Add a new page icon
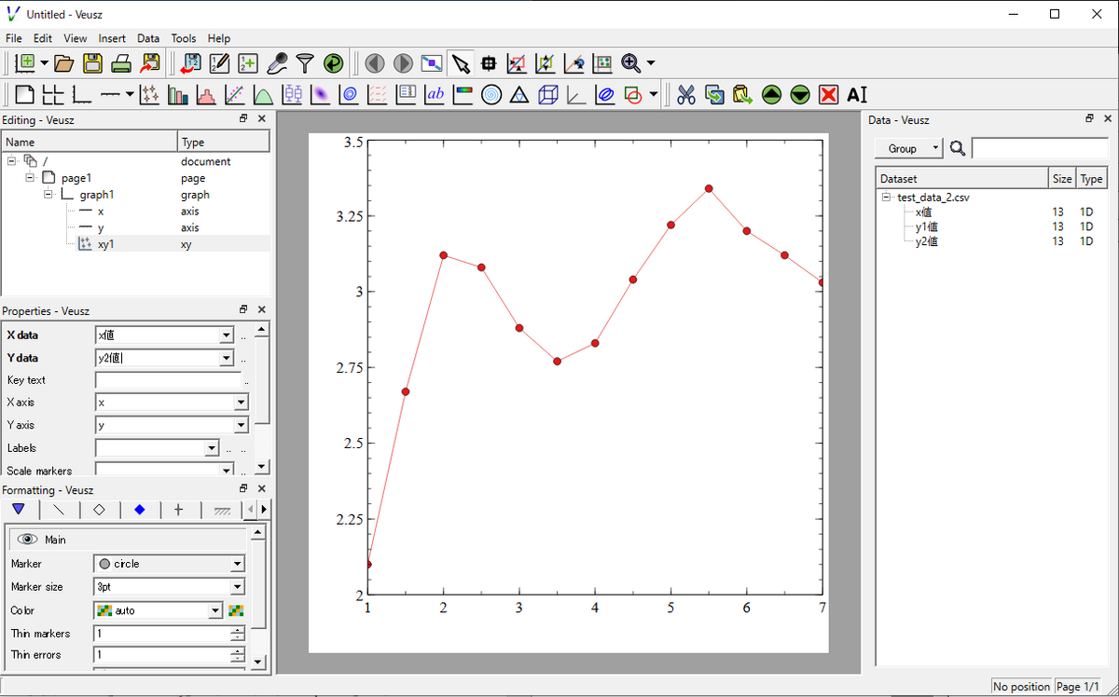1119x697 pixels. pos(25,94)
